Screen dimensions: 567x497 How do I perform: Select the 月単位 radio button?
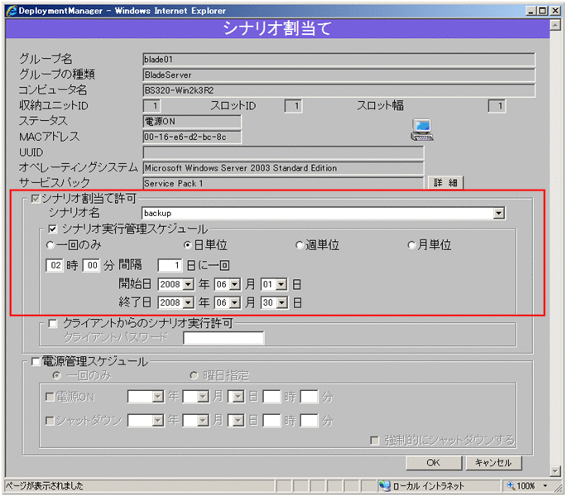point(411,245)
